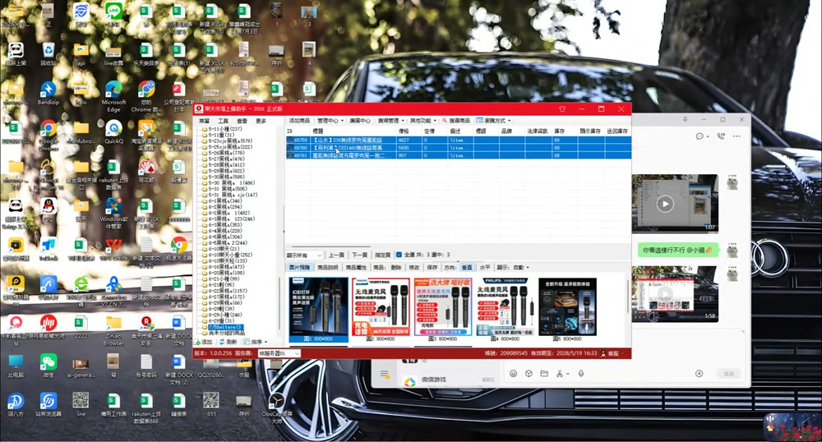This screenshot has width=822, height=442.
Task: Open the Recycle Bin desktop icon
Action: tap(48, 53)
